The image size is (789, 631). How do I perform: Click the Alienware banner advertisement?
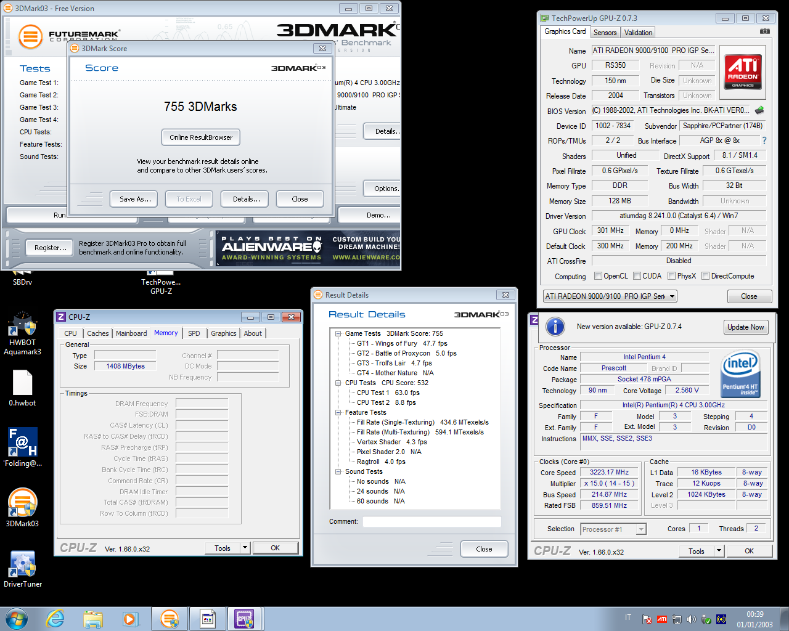click(x=308, y=248)
